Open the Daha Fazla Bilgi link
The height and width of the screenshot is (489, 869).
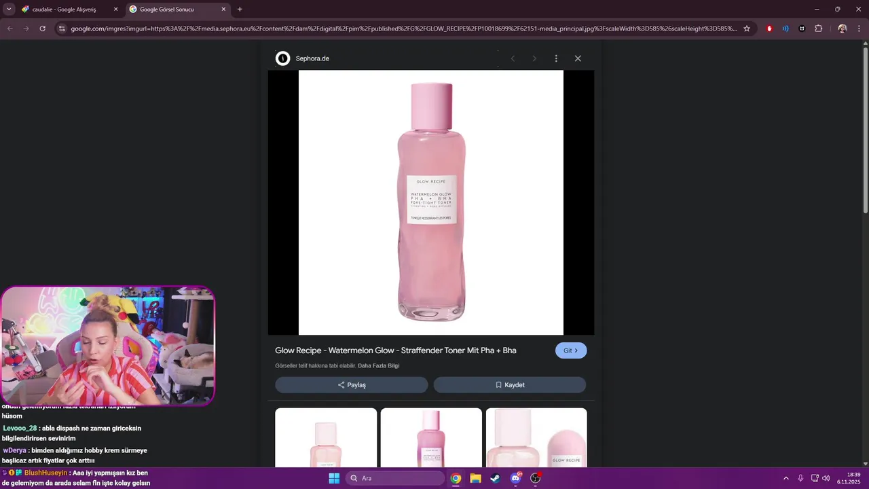[x=379, y=365]
